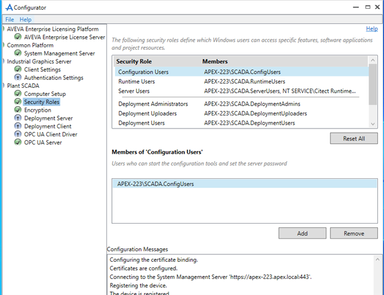Click APEX-223\SCADA.RuntimeUsers members cell

[x=244, y=82]
